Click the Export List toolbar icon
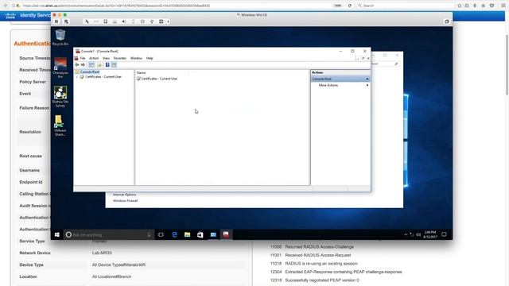 [99, 65]
